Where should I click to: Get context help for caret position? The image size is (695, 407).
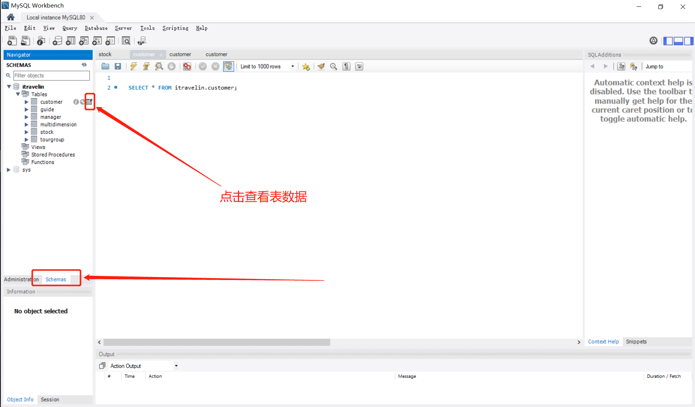(x=621, y=66)
